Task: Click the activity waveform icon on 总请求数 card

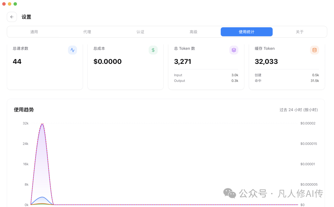Action: pos(72,50)
